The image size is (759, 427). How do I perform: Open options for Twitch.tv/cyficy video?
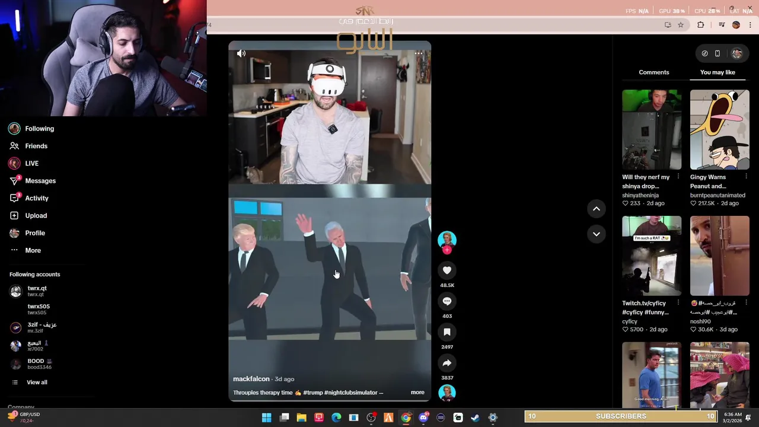(x=678, y=303)
